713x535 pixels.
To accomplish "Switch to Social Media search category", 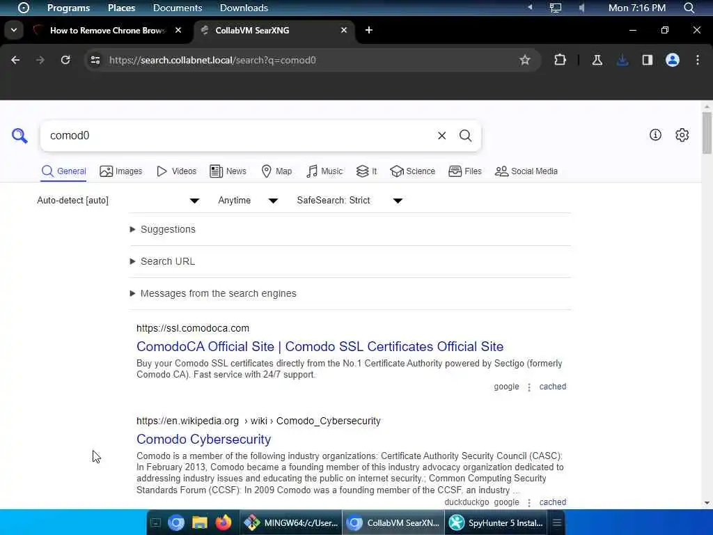I will click(x=526, y=171).
